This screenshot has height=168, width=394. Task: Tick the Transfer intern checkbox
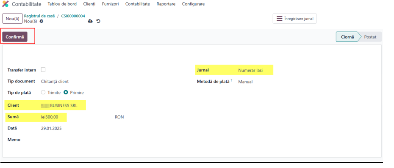point(43,70)
